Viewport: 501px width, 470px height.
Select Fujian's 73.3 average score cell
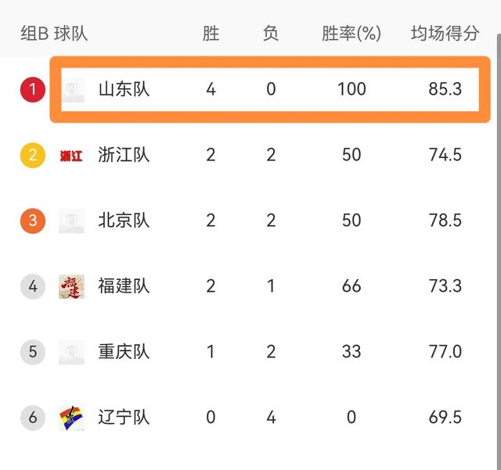click(445, 286)
